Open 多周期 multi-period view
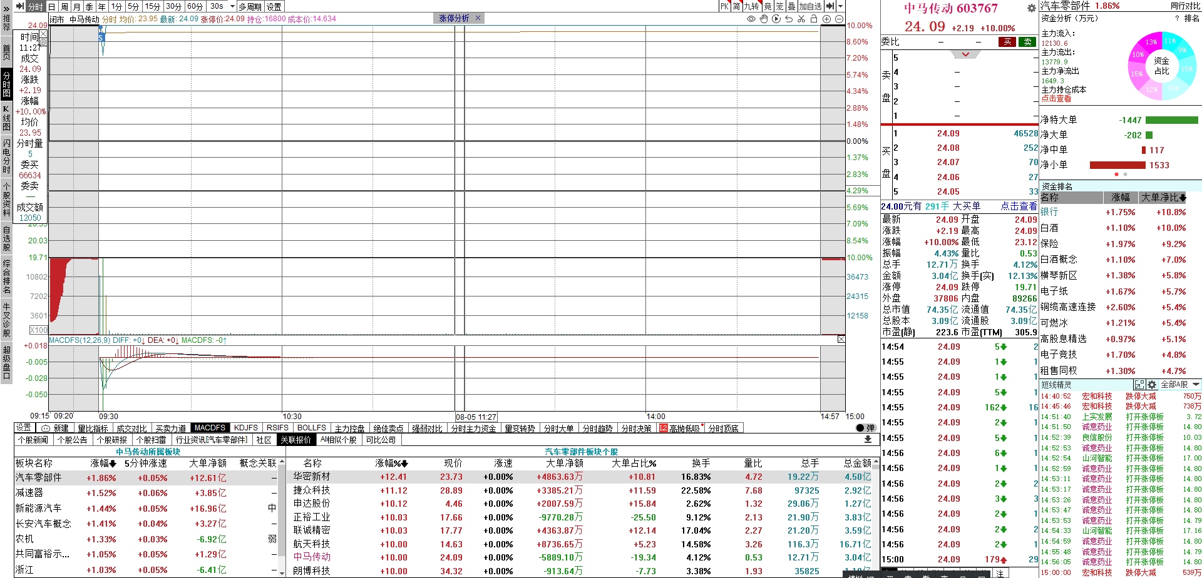The height and width of the screenshot is (578, 1202). [x=250, y=6]
